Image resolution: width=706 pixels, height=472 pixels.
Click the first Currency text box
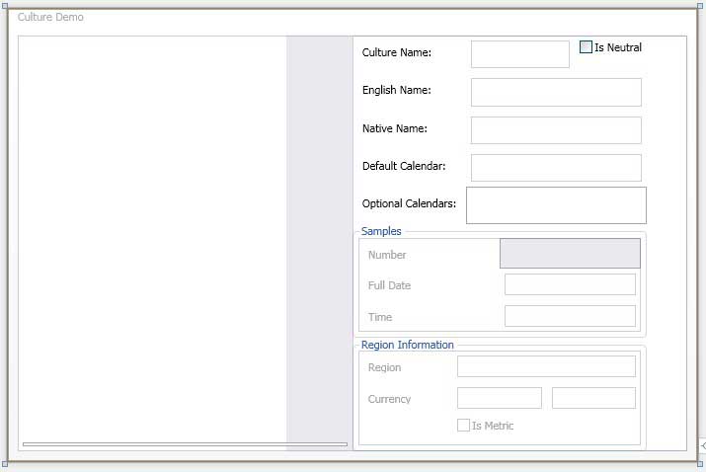pyautogui.click(x=499, y=398)
